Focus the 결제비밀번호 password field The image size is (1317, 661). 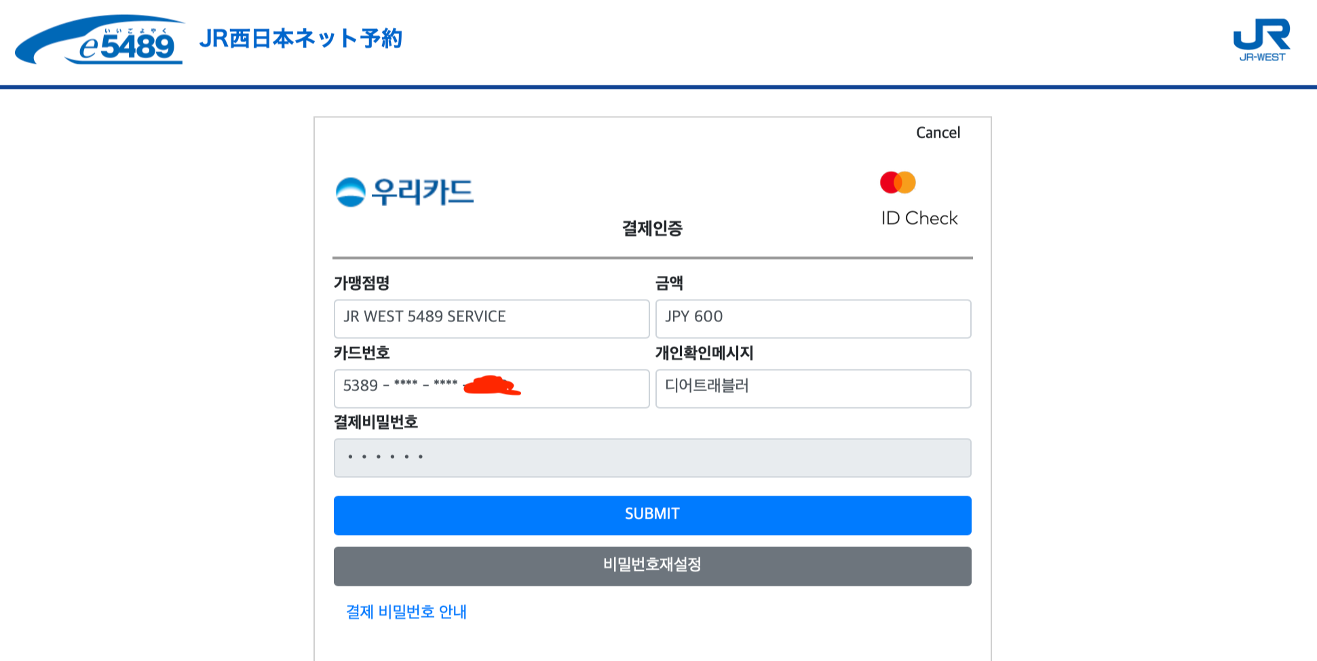652,458
